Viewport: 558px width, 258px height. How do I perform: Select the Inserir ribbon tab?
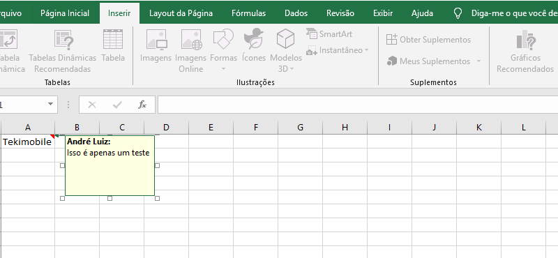(119, 13)
